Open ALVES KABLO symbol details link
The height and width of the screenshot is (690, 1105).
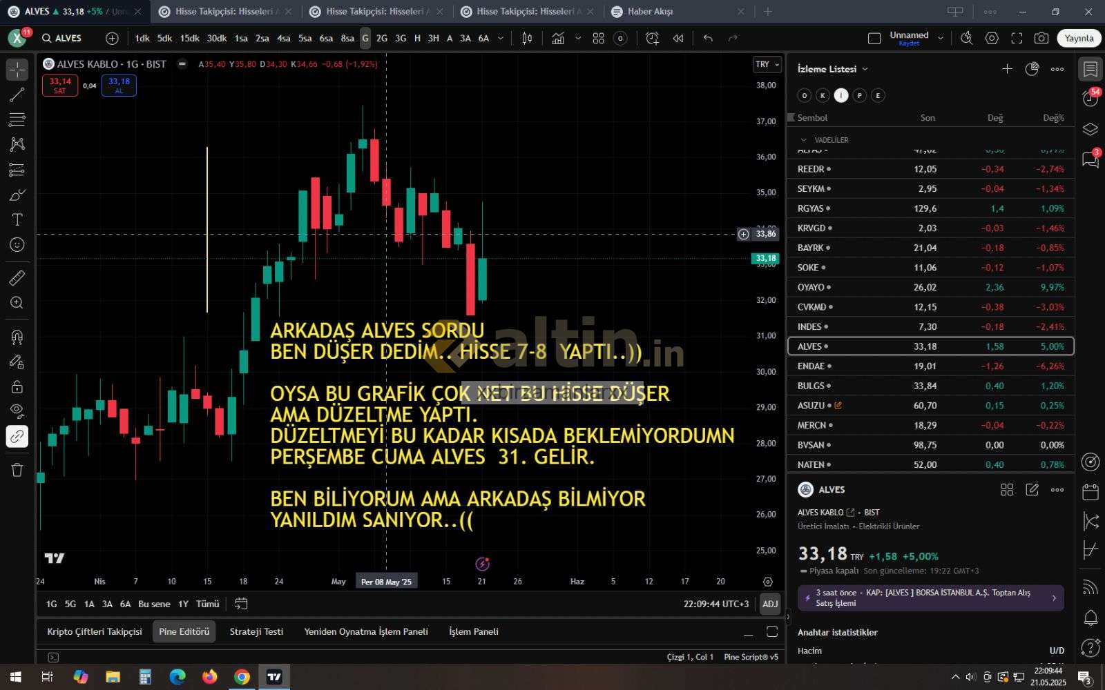coord(826,513)
